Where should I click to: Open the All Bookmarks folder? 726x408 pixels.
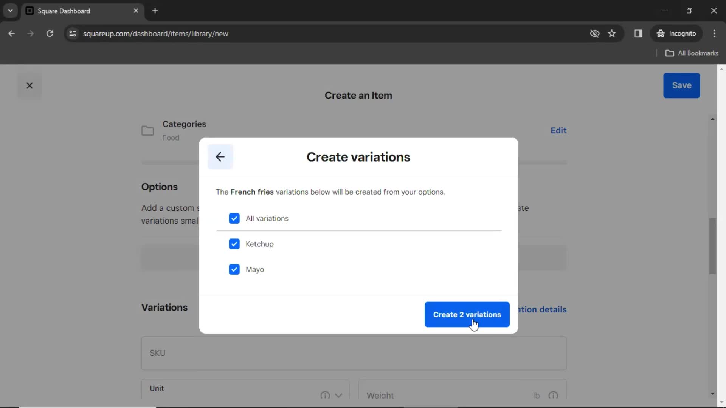(x=692, y=53)
